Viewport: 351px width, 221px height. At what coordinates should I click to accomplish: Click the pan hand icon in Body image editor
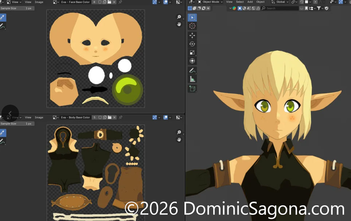179,140
